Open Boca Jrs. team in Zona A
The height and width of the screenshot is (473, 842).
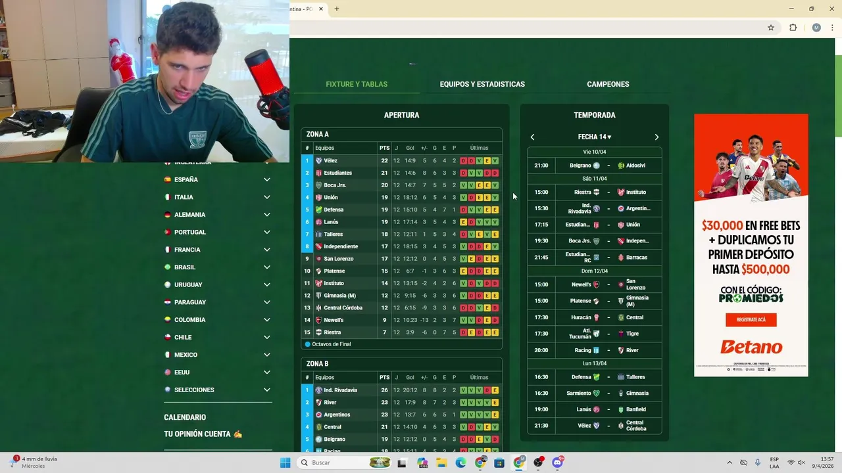coord(335,185)
